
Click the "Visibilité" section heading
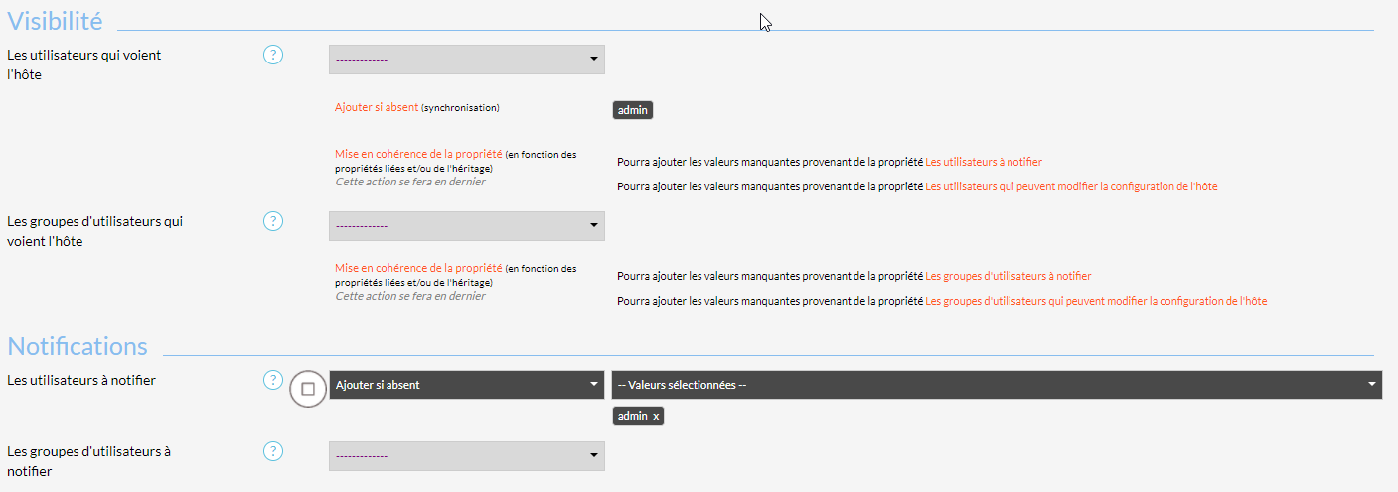(x=55, y=20)
